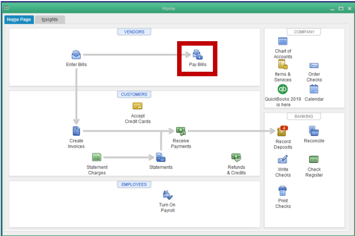Launch the Create Invoices icon
This screenshot has width=355, height=236.
tap(76, 131)
